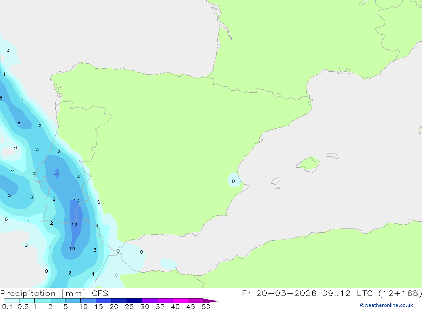The image size is (422, 309).
Task: Click the 'Fr 20-03-2026 09..12 UTC (12+168)' timestamp
Action: tap(332, 293)
